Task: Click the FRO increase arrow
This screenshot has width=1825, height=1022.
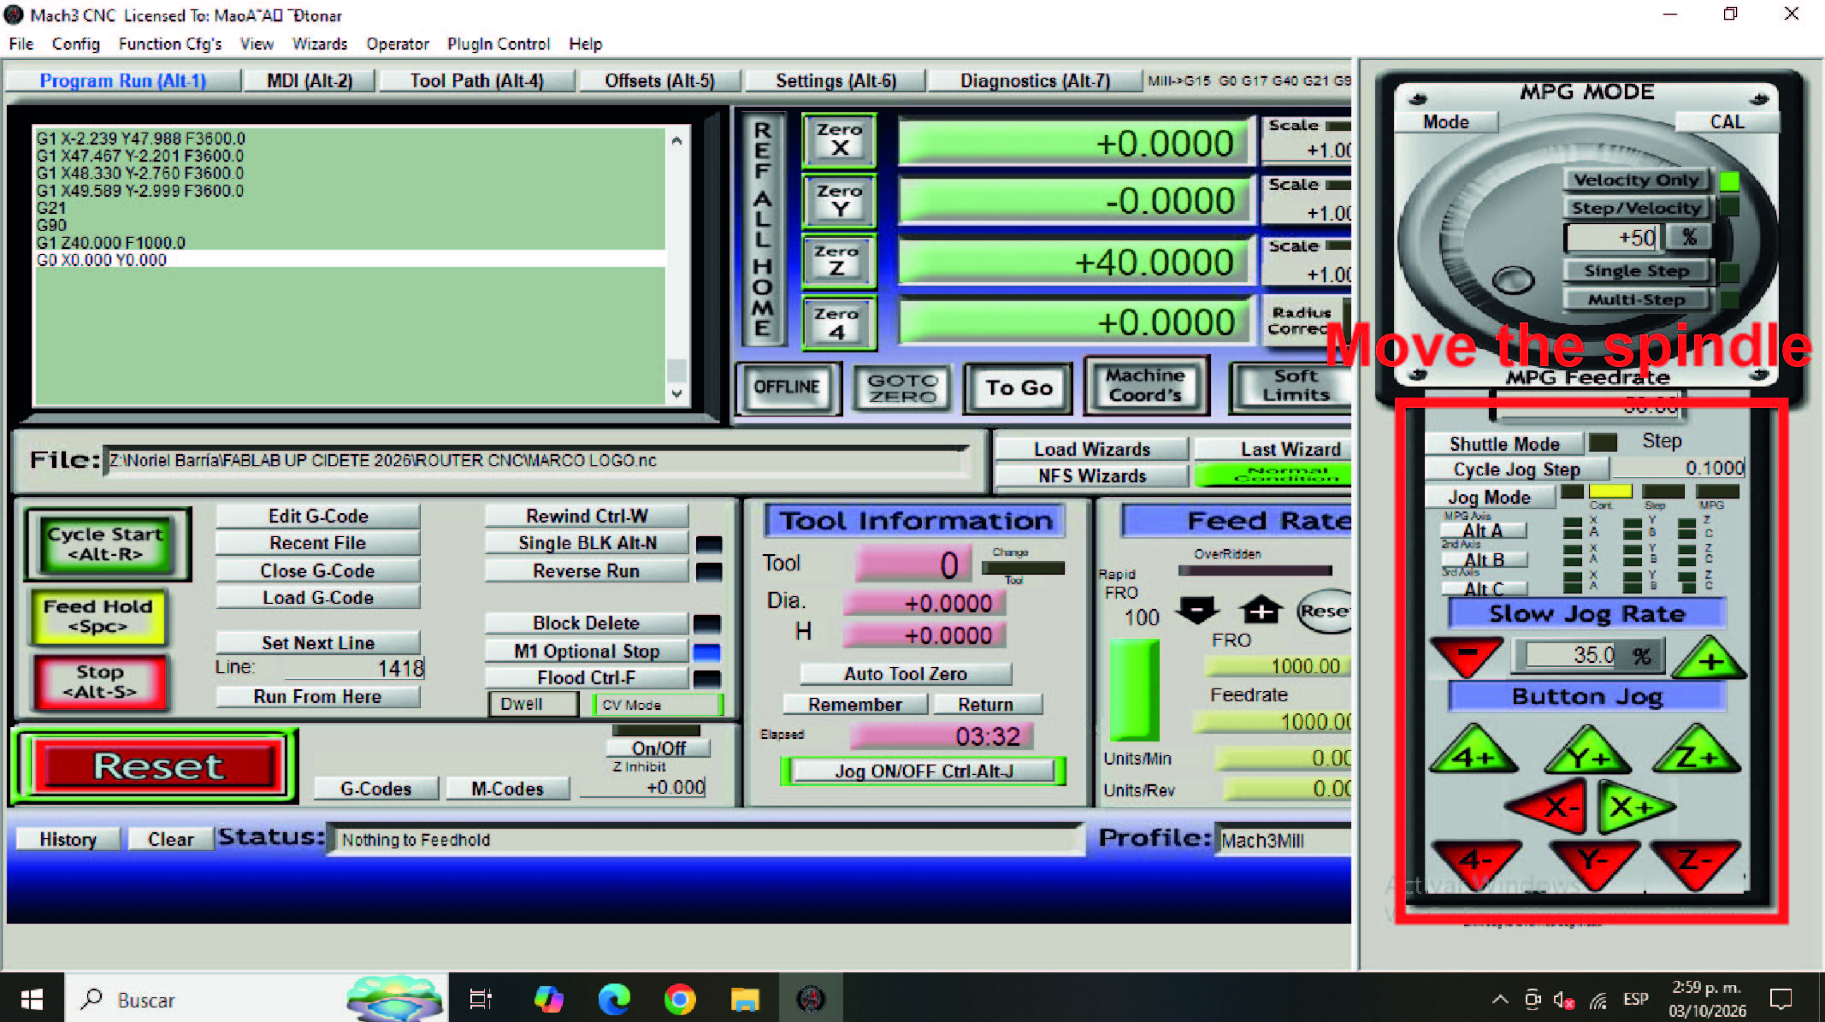Action: (x=1261, y=610)
